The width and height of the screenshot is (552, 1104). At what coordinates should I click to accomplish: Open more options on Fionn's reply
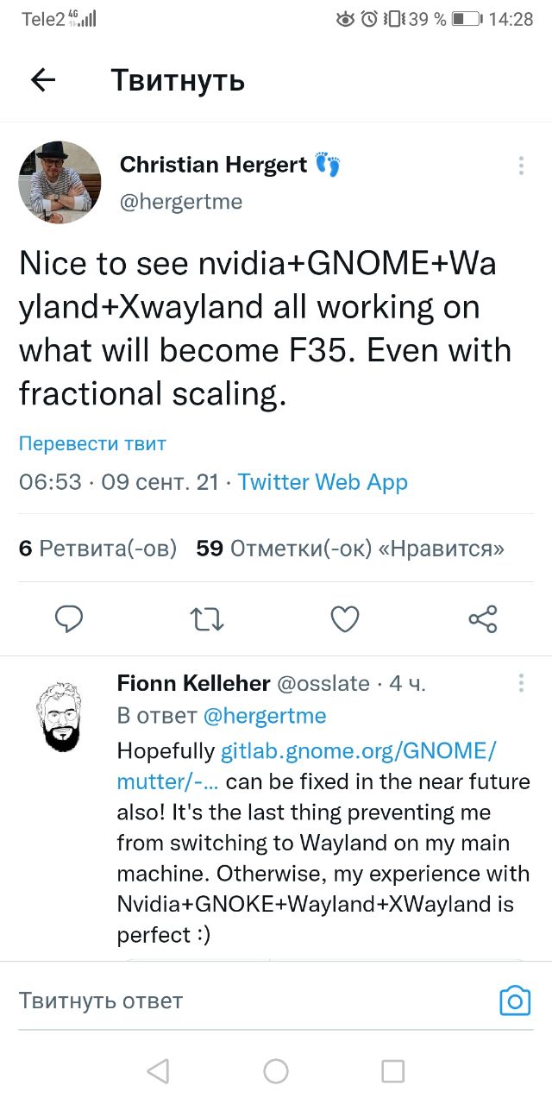coord(521,683)
